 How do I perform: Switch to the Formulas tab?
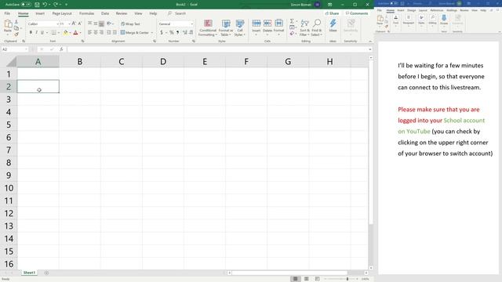coord(86,13)
